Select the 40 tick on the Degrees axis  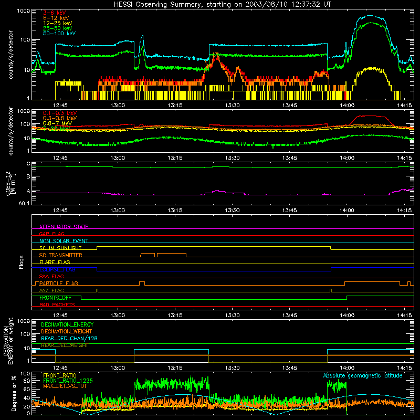pos(27,398)
